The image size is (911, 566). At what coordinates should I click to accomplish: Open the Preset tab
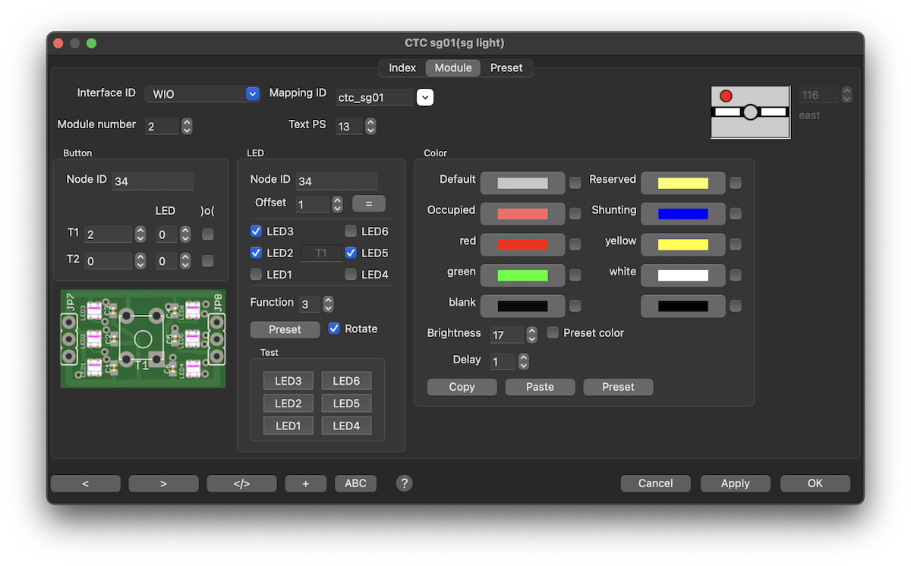pos(506,68)
